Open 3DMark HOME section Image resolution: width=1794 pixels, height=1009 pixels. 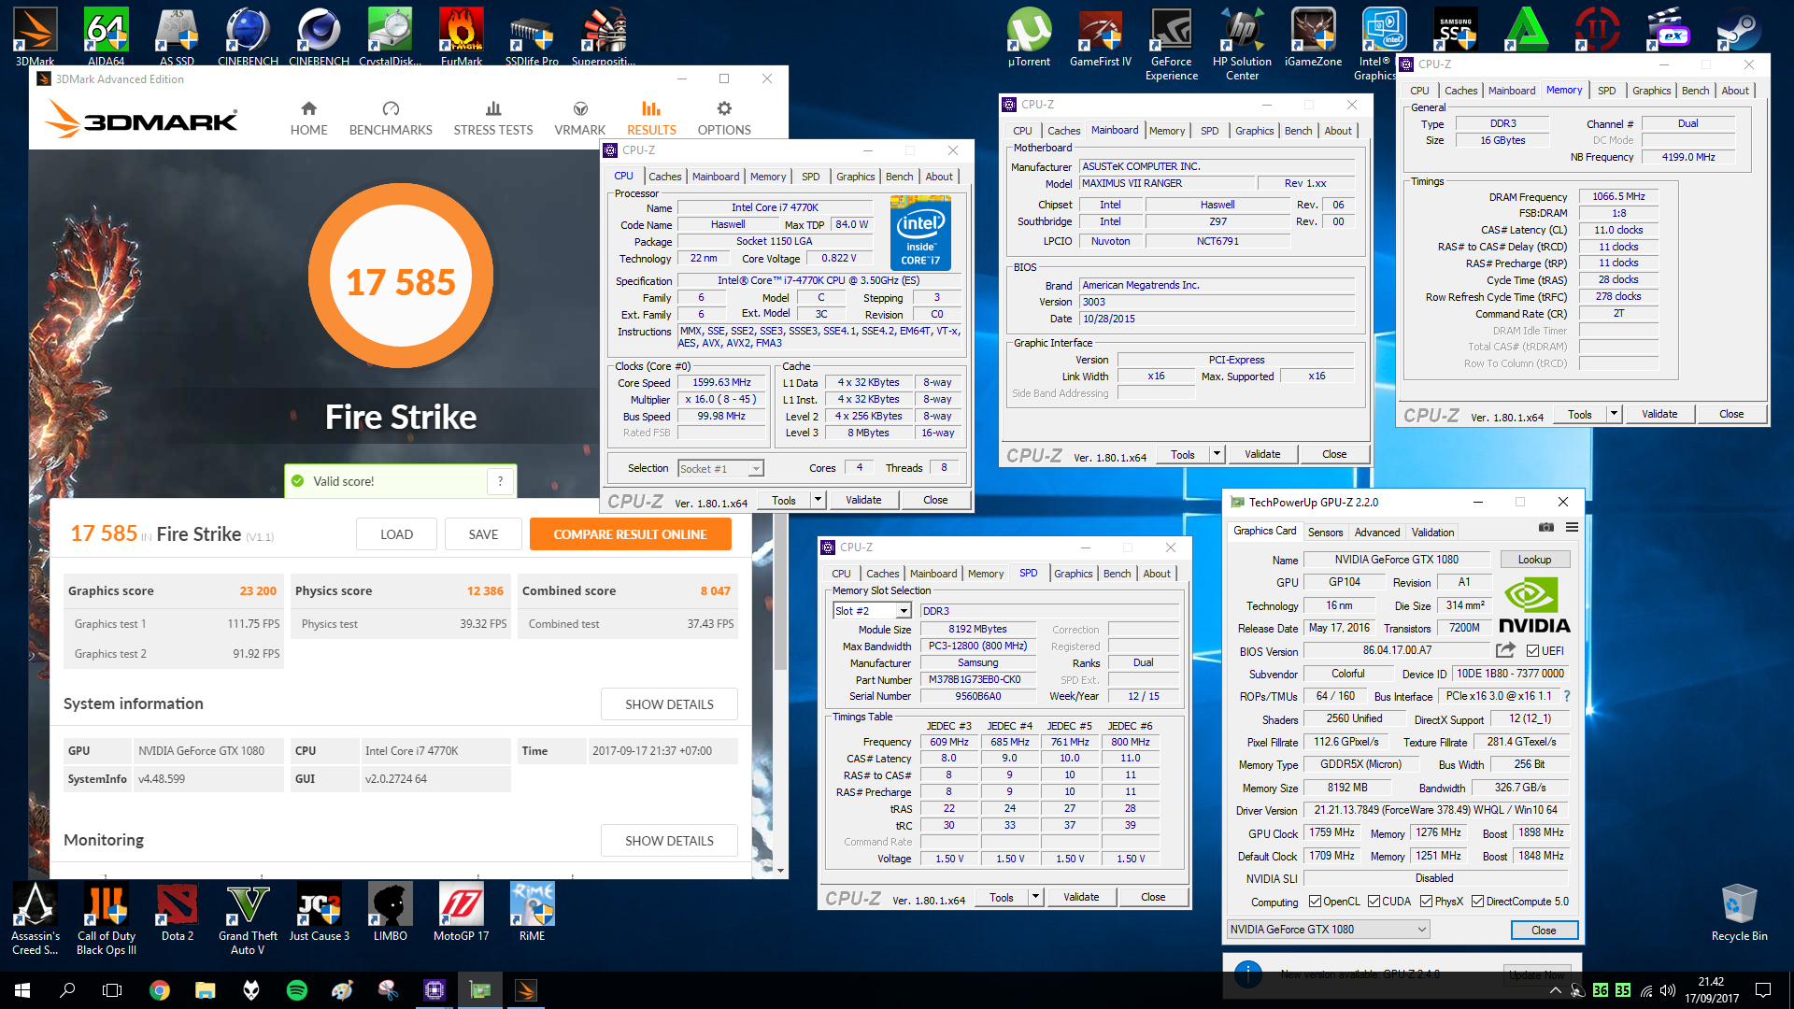click(308, 119)
